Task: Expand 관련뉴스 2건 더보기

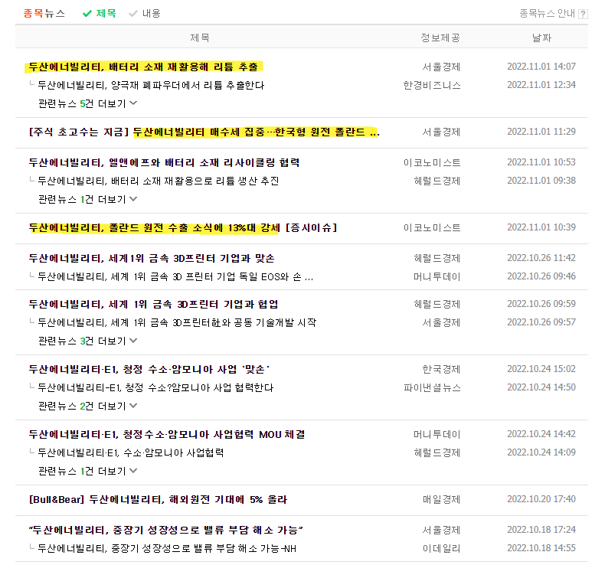Action: point(87,406)
